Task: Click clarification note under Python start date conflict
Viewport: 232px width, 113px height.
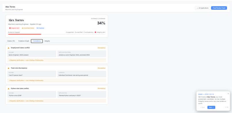Action: click(57, 101)
